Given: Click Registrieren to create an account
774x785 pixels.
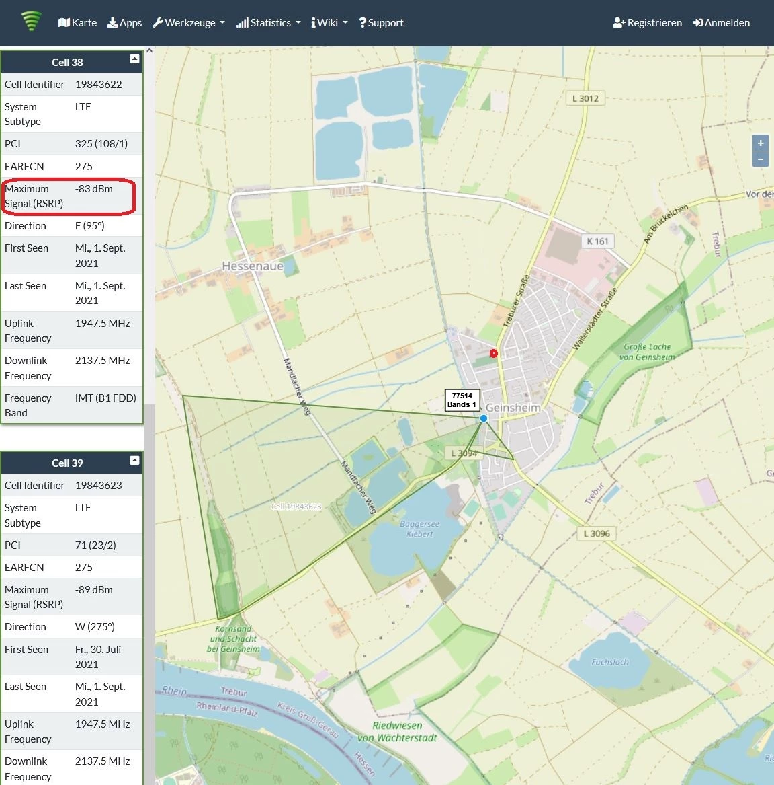Looking at the screenshot, I should pyautogui.click(x=647, y=23).
